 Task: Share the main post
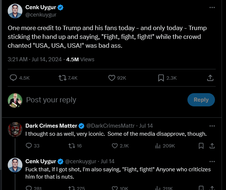pos(210,78)
